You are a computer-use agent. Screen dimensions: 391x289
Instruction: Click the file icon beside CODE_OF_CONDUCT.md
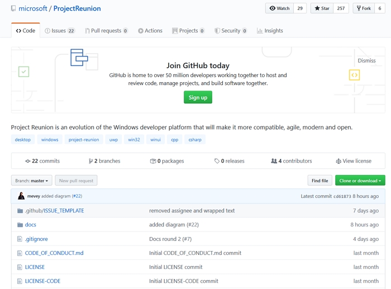[x=20, y=253]
